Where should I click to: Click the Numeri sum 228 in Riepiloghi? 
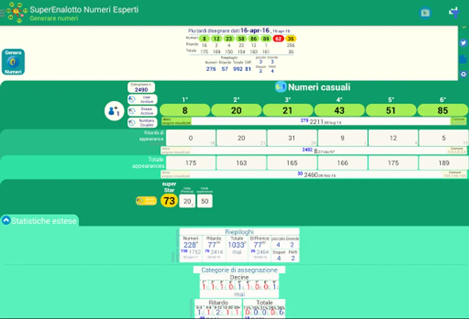(190, 245)
